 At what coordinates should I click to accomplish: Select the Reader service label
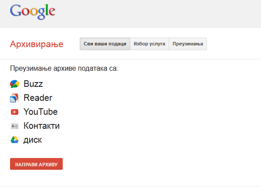tap(38, 98)
